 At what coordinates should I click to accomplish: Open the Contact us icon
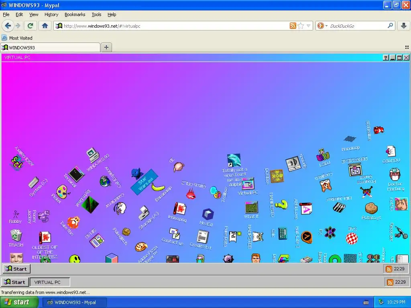point(174,233)
